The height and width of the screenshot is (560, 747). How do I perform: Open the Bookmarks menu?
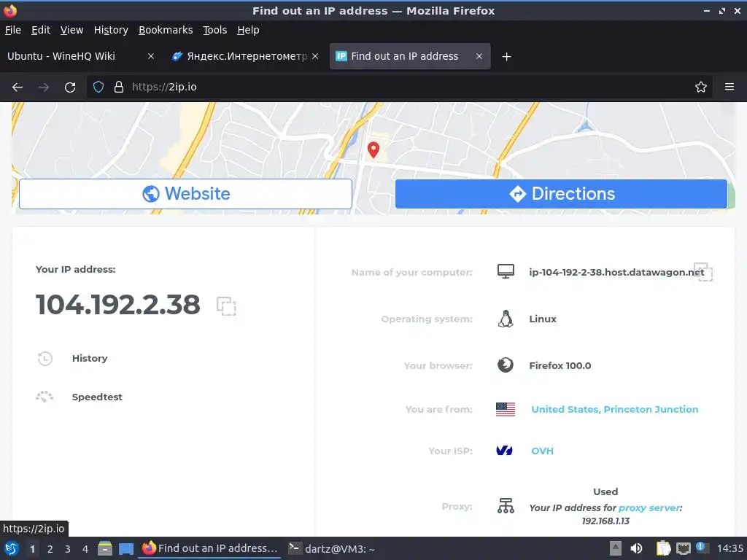tap(166, 30)
